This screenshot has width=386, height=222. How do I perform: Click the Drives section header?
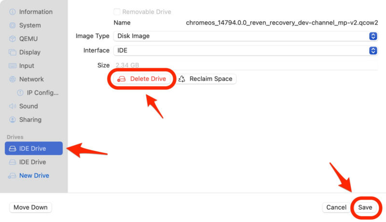(x=15, y=137)
